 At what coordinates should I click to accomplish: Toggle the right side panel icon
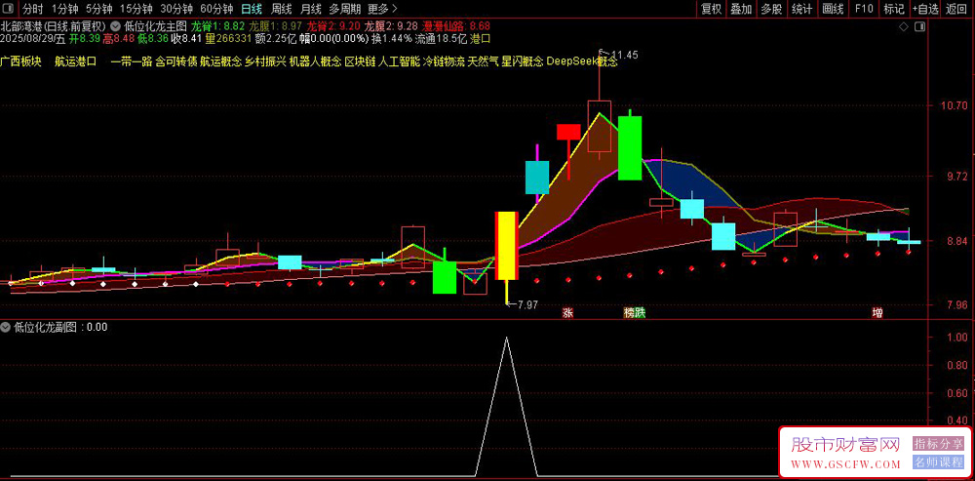pos(921,27)
